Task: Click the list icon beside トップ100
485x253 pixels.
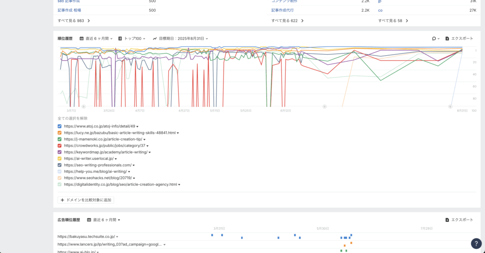Action: tap(120, 39)
